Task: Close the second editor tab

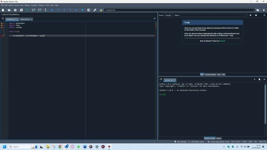Action: [x=31, y=19]
